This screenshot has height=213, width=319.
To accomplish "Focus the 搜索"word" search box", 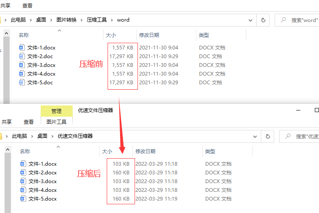I will click(297, 20).
